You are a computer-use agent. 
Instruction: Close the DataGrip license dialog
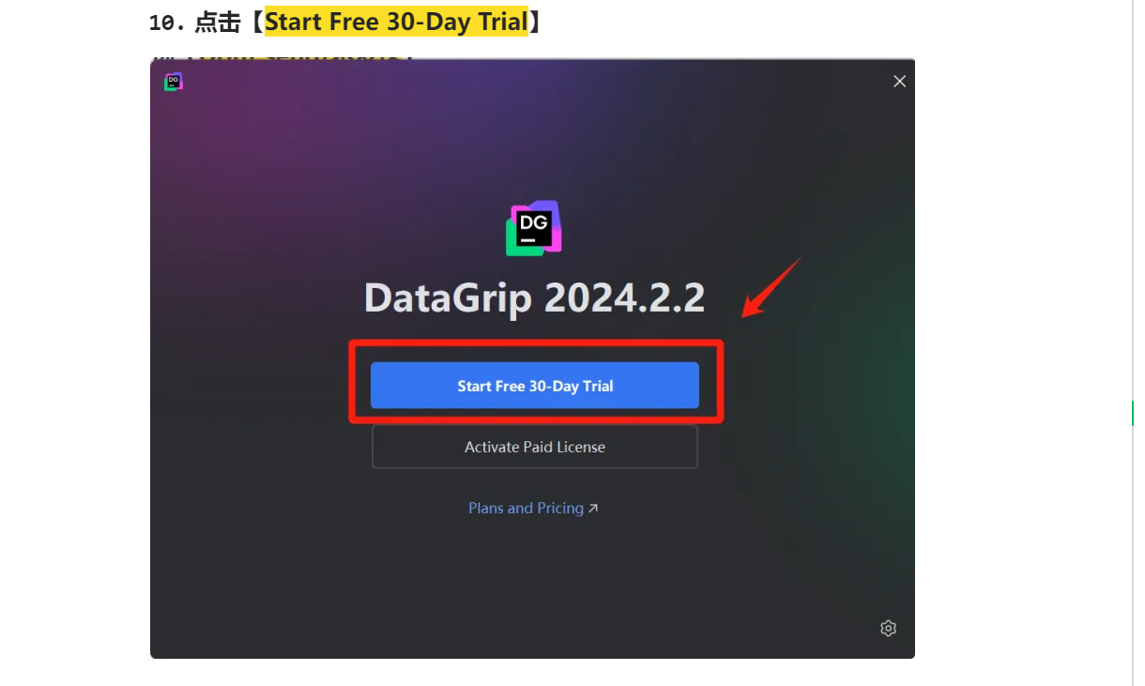[x=899, y=82]
